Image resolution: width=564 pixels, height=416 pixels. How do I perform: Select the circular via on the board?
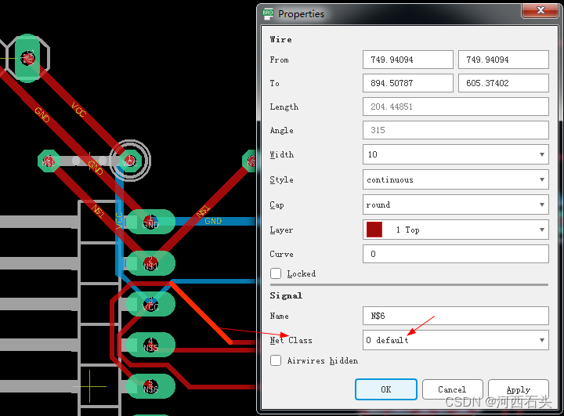point(130,161)
